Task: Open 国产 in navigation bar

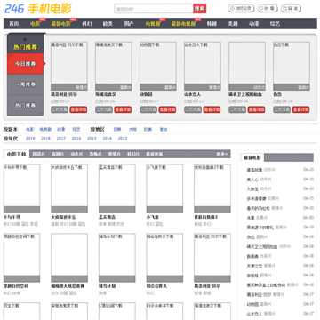Action: (x=129, y=24)
